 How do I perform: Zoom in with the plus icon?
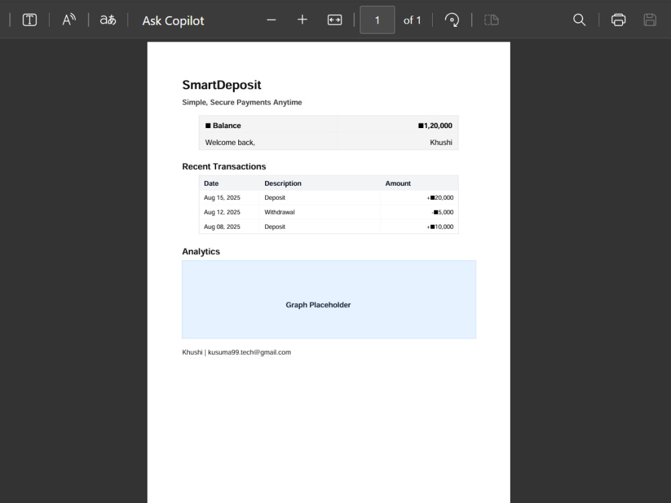[x=303, y=20]
